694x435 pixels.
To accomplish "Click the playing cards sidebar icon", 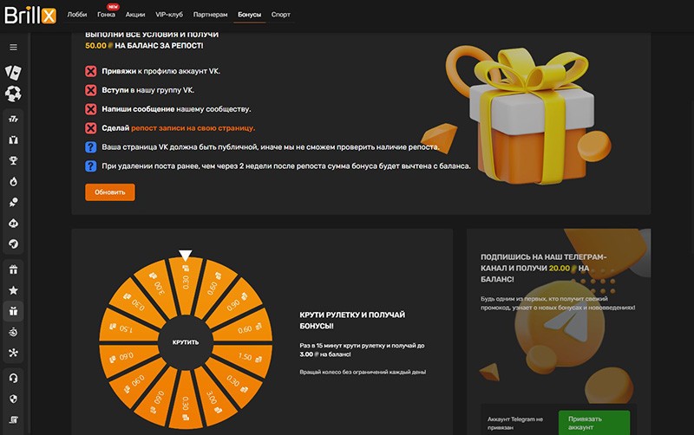I will 13,72.
